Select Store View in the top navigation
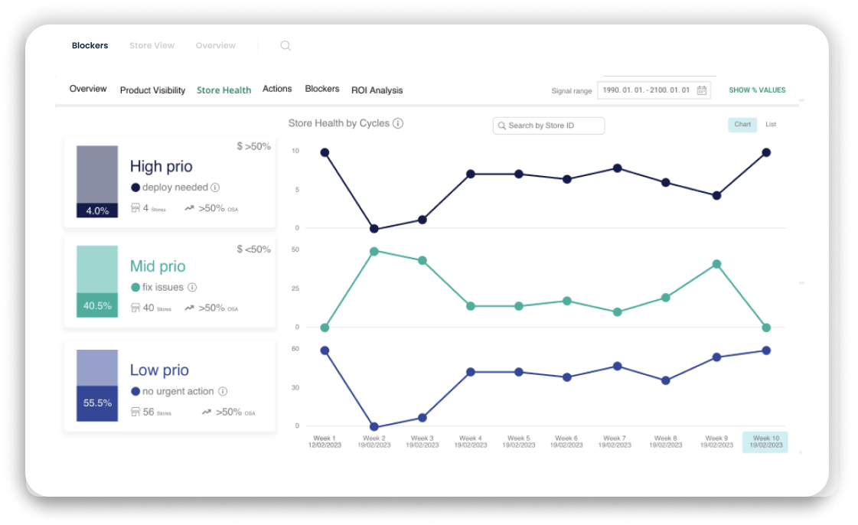 pos(152,46)
